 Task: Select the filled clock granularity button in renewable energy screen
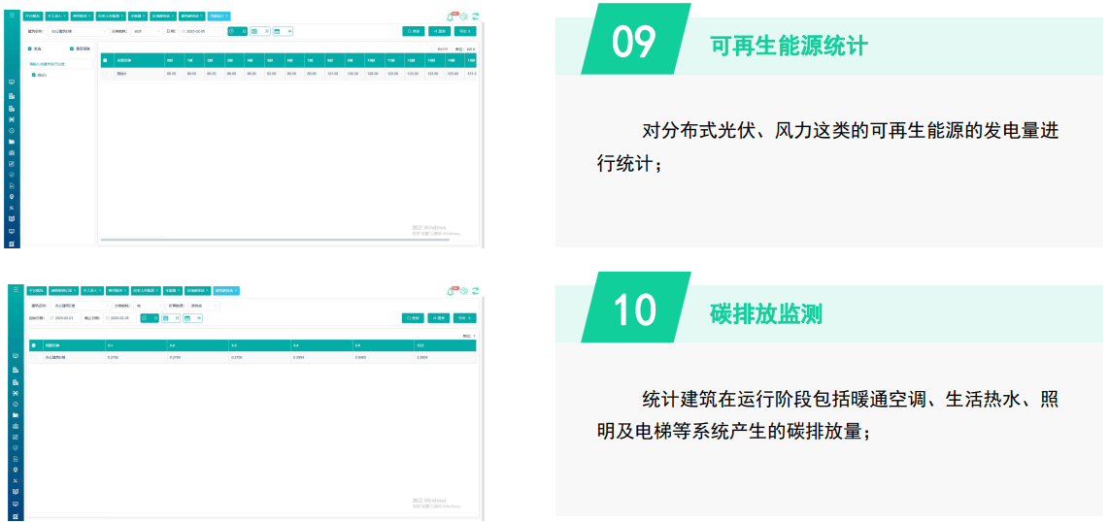(x=238, y=31)
